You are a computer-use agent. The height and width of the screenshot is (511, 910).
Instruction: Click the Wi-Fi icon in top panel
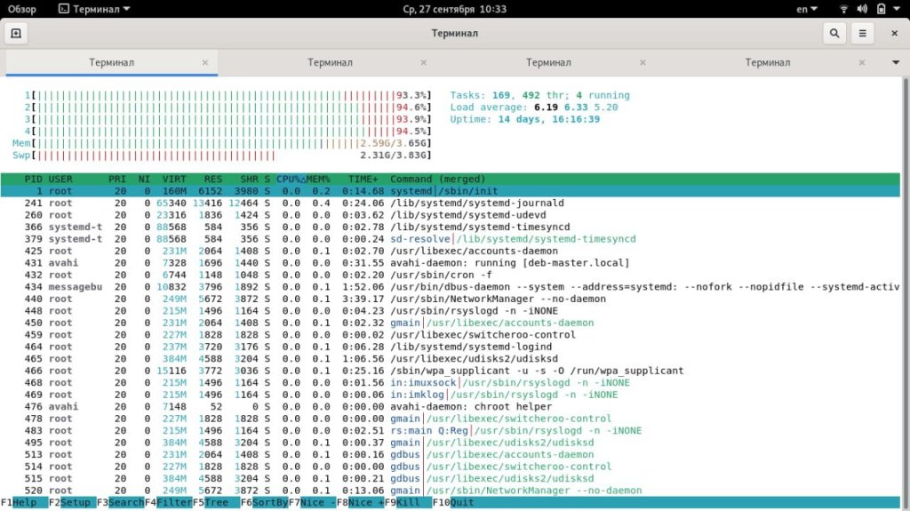point(843,9)
